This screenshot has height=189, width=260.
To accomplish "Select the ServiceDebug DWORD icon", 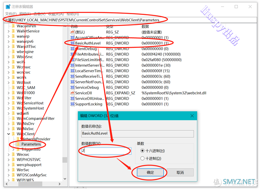I will coord(72,88).
